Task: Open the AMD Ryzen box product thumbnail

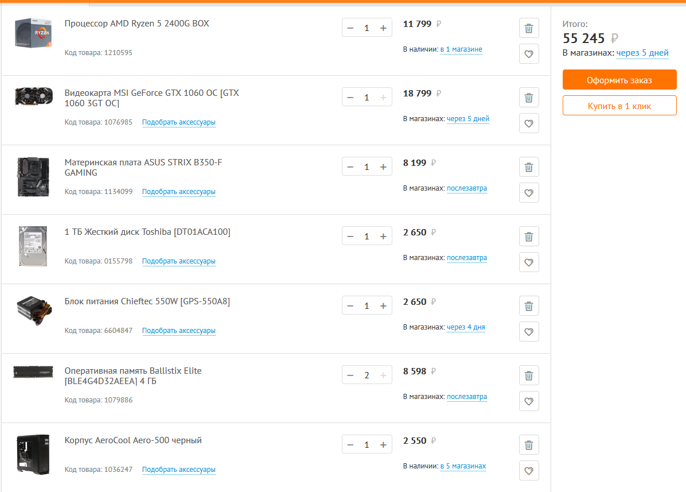Action: [x=33, y=33]
